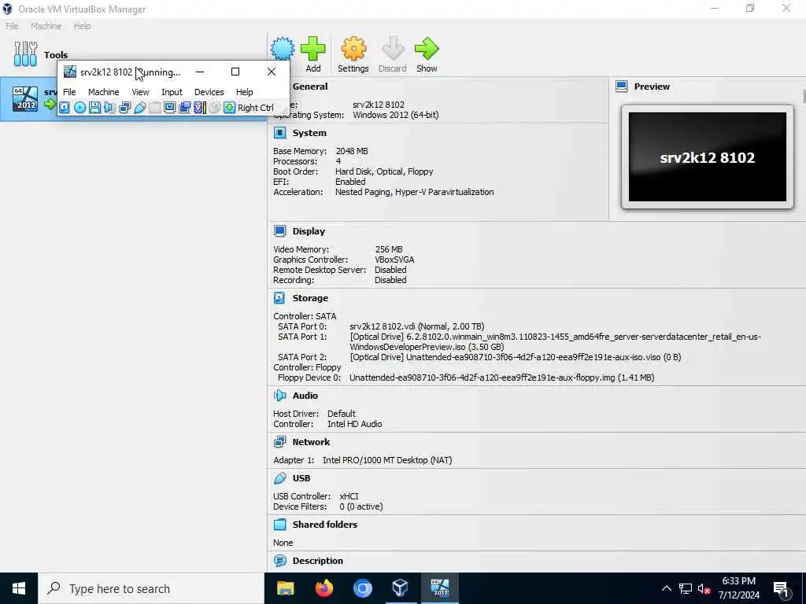806x604 pixels.
Task: Click optical disc indicator in VM window
Action: click(x=79, y=107)
